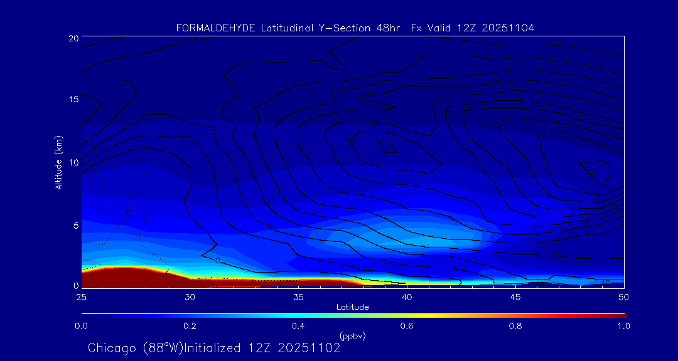Click latitude axis tick label 45
This screenshot has height=361, width=678.
pos(515,297)
